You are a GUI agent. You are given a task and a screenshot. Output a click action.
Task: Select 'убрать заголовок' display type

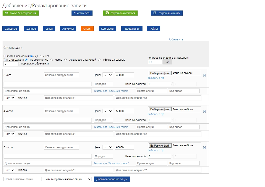click(99, 60)
